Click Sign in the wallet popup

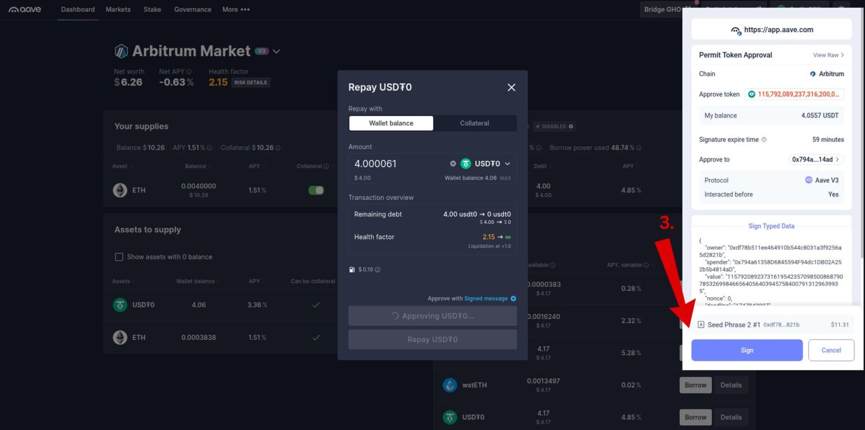tap(747, 350)
